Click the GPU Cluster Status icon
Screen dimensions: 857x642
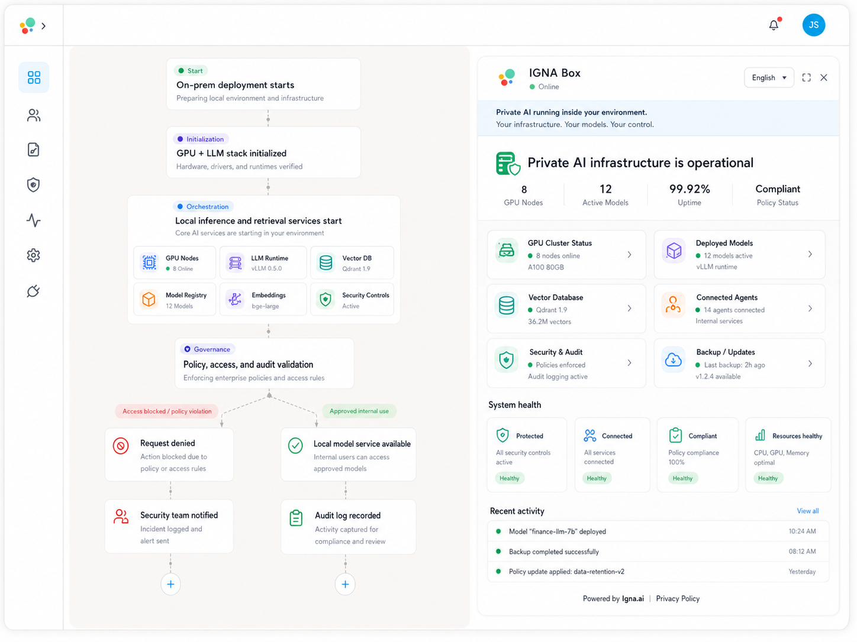click(507, 251)
